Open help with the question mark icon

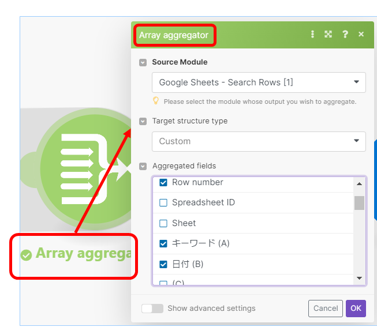(x=345, y=34)
